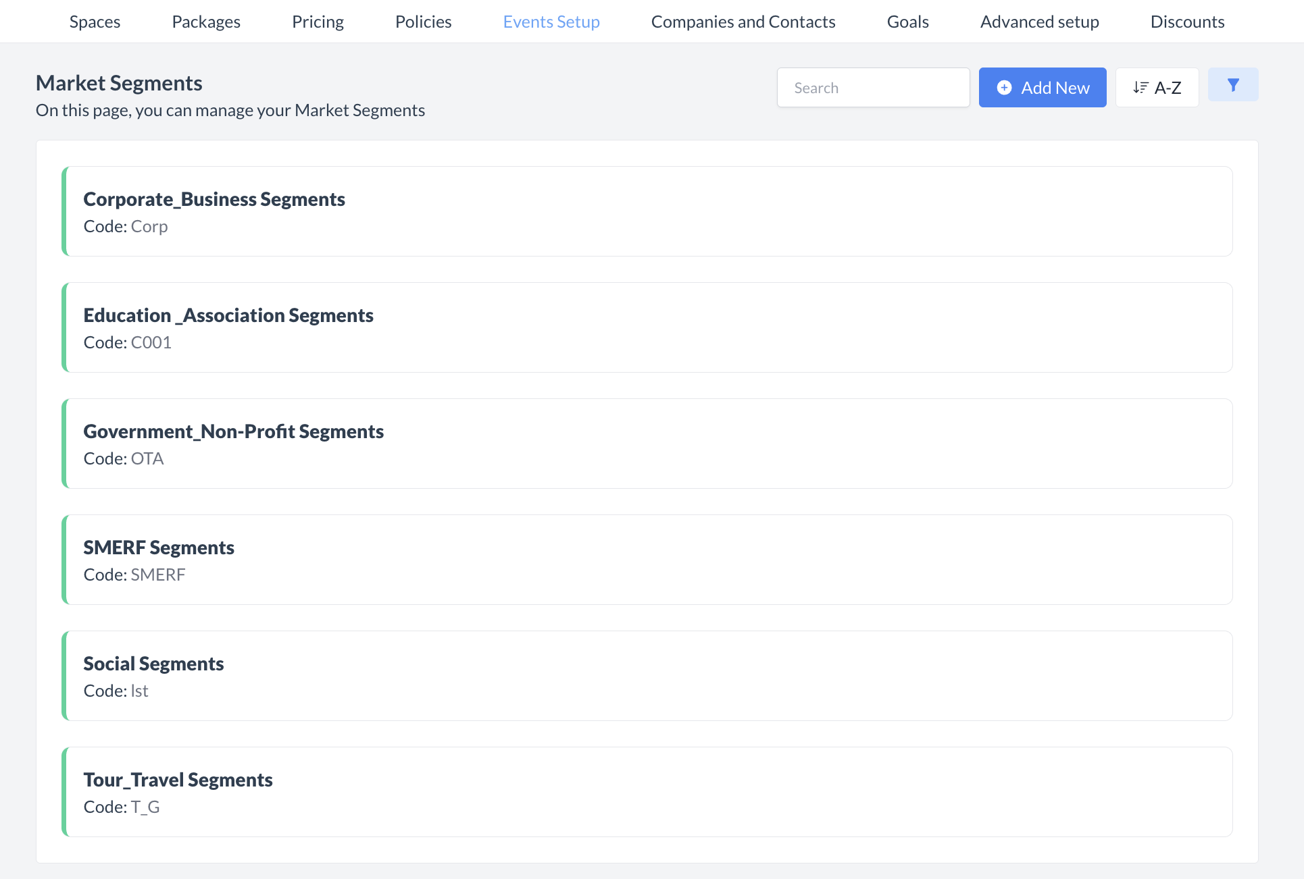Screen dimensions: 1304x879
Task: Navigate to the Discounts tab
Action: pyautogui.click(x=1187, y=21)
